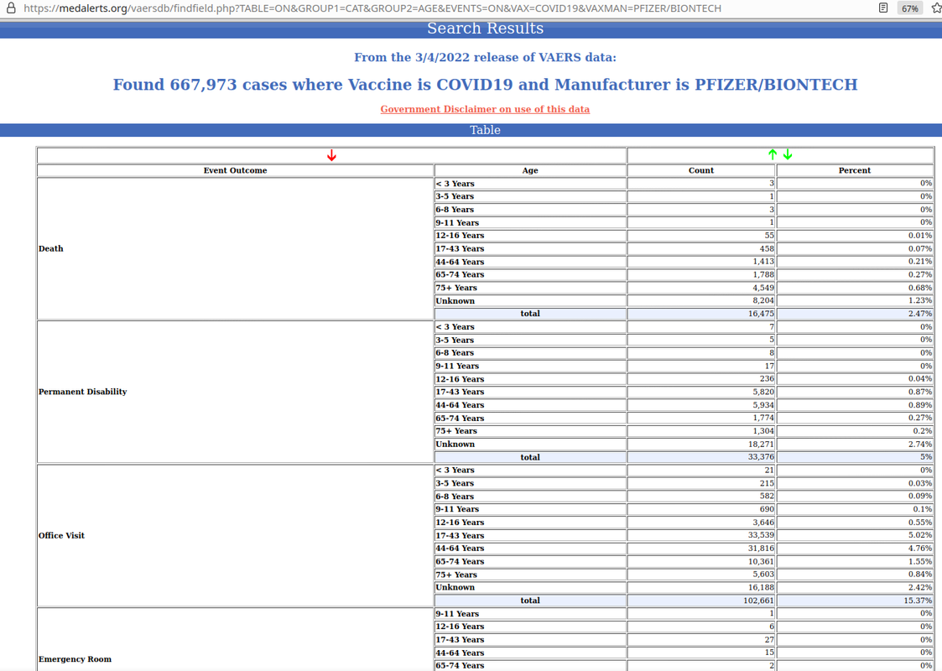Viewport: 942px width, 671px height.
Task: Click count 1,788 in Death section
Action: point(701,274)
